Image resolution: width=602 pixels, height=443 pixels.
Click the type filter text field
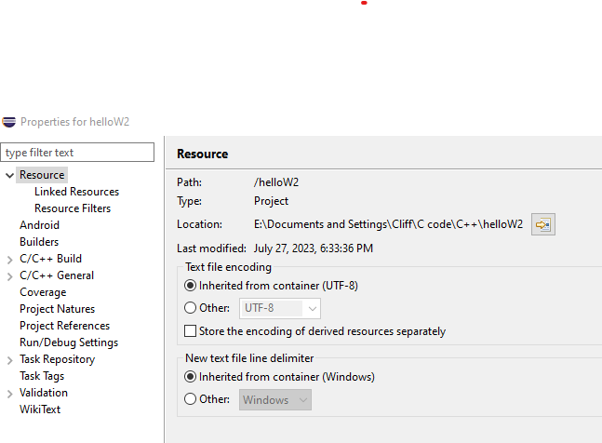coord(77,153)
